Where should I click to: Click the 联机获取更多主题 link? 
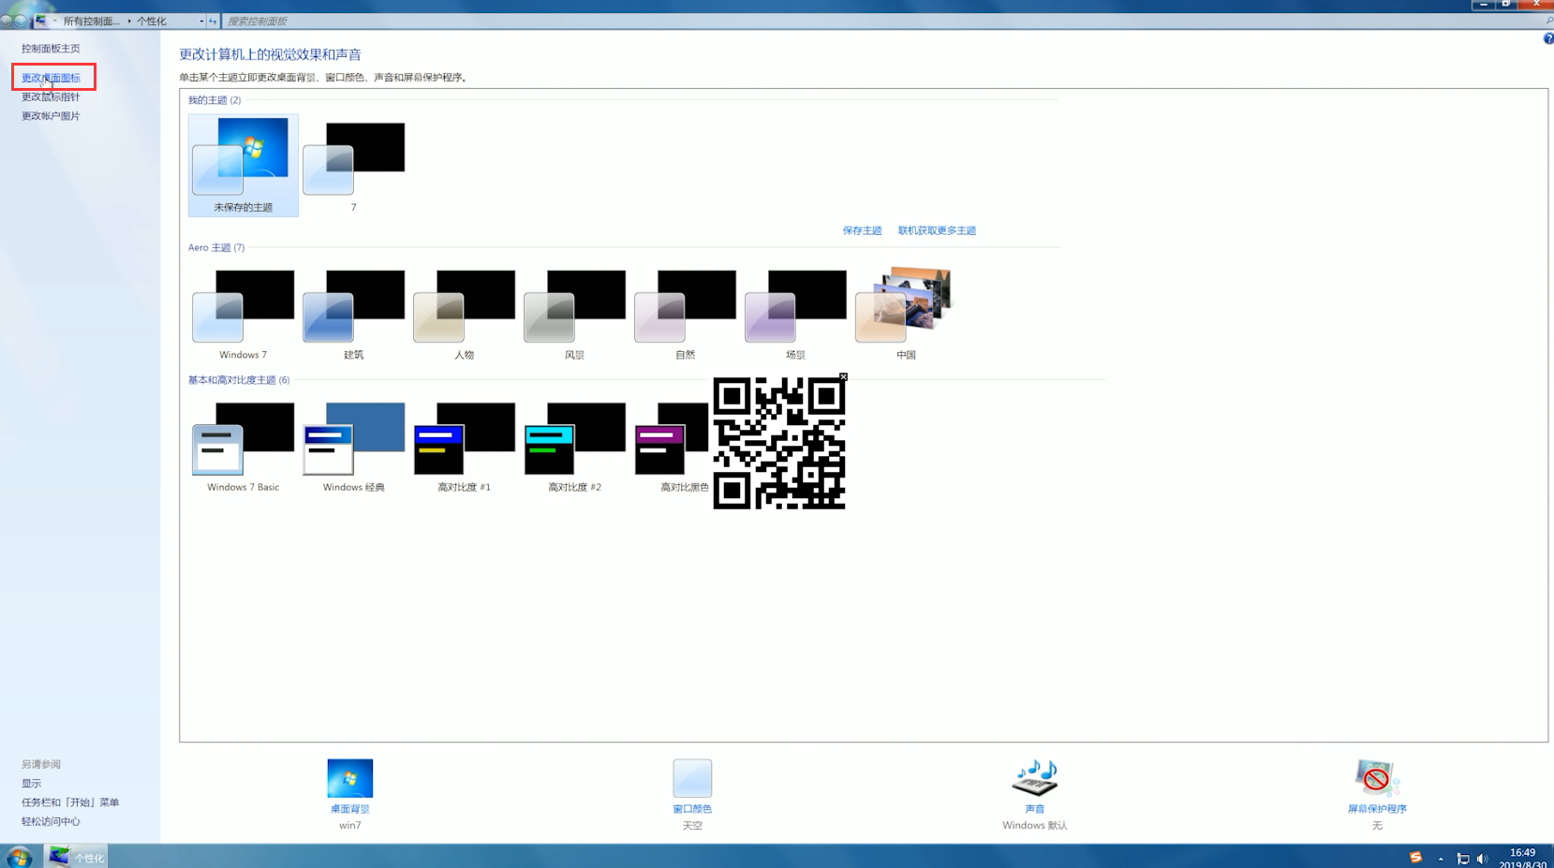tap(937, 230)
